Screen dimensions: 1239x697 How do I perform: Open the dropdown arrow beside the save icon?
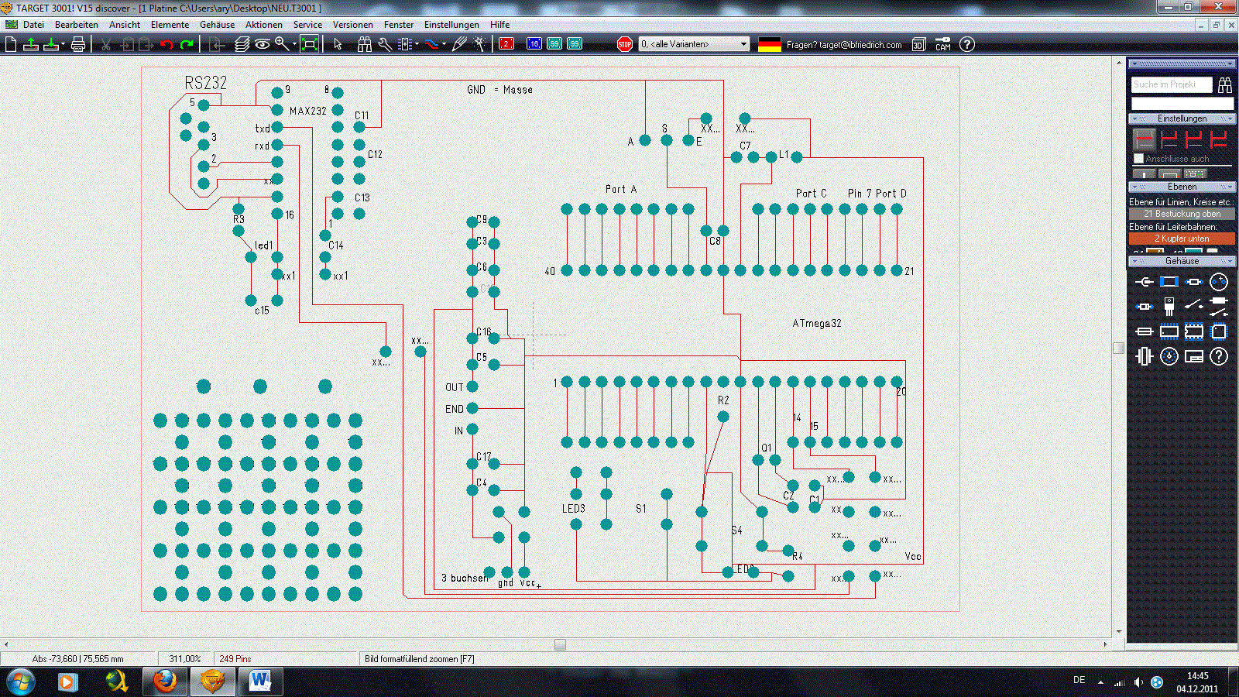(x=63, y=44)
